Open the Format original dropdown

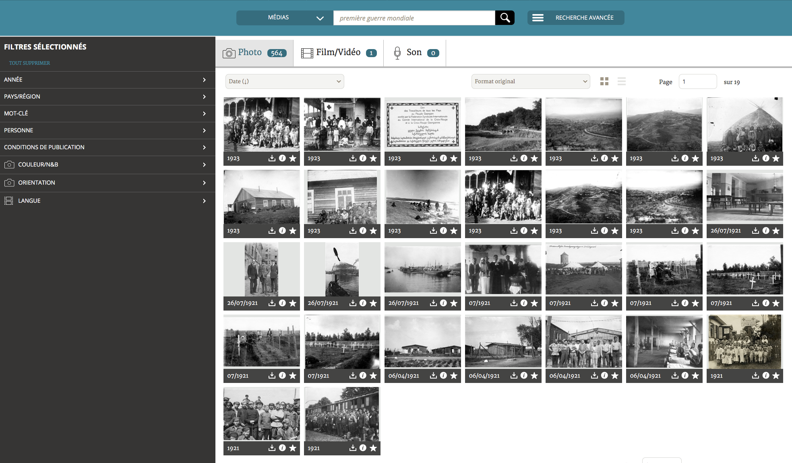point(530,81)
